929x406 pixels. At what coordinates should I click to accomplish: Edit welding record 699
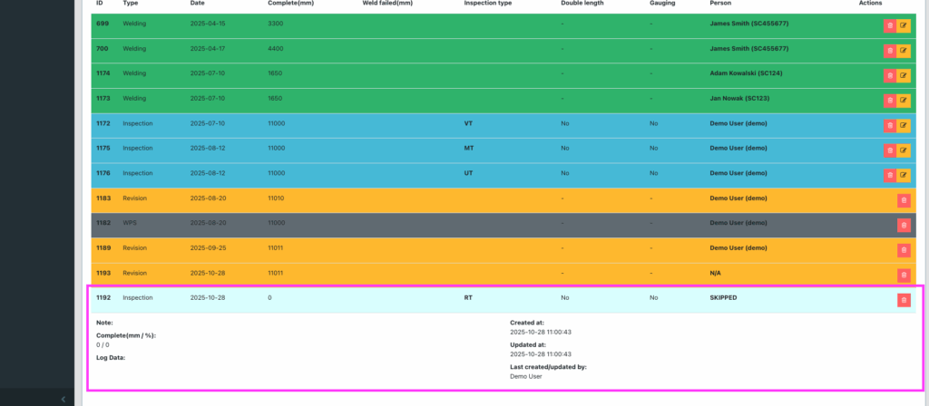tap(904, 25)
